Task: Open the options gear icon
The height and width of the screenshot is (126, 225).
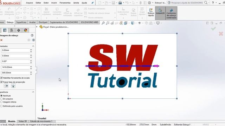Action: (x=149, y=3)
